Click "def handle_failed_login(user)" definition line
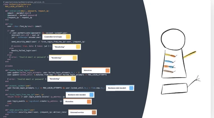The width and height of the screenshot is (214, 118). coord(20,70)
